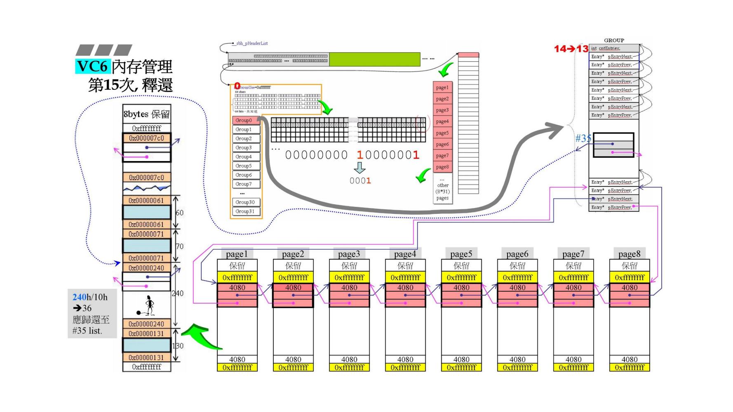Click the gray page8 column header
The height and width of the screenshot is (412, 733).
pyautogui.click(x=630, y=253)
